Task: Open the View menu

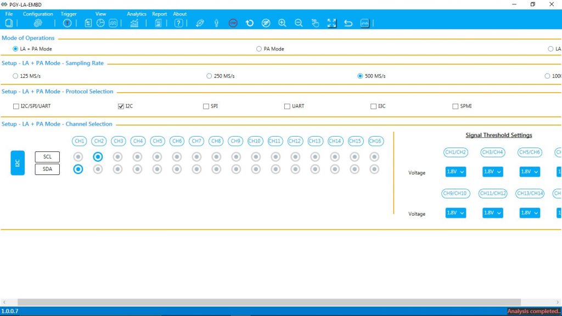Action: [100, 14]
